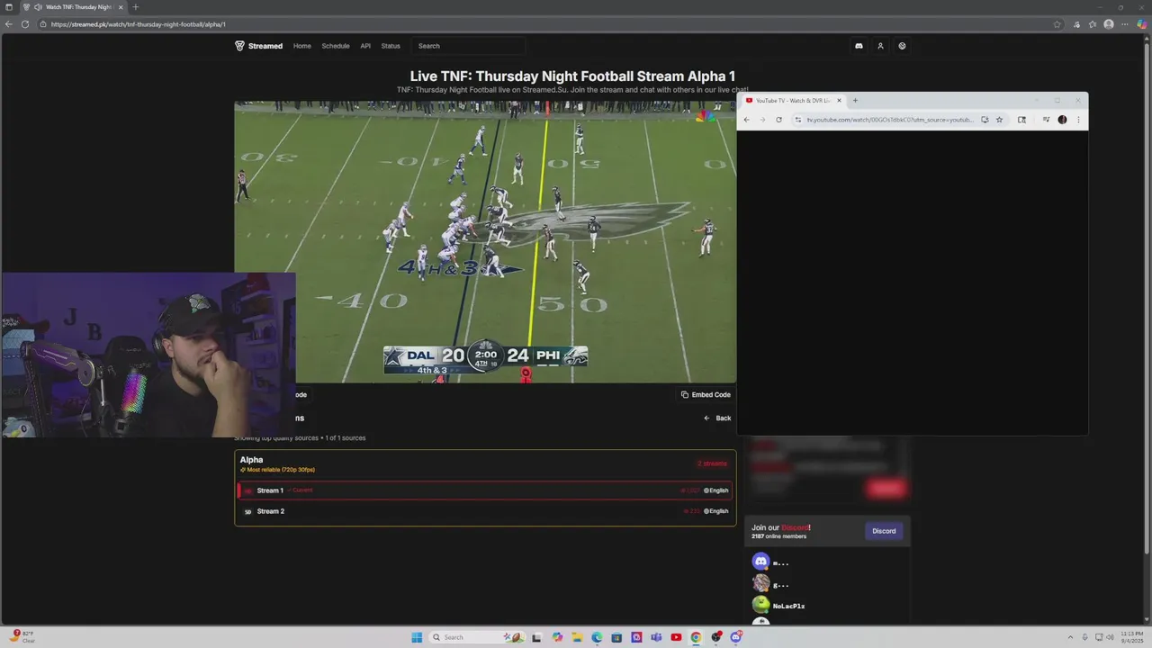Reload the Streamed page in main browser

pos(24,24)
